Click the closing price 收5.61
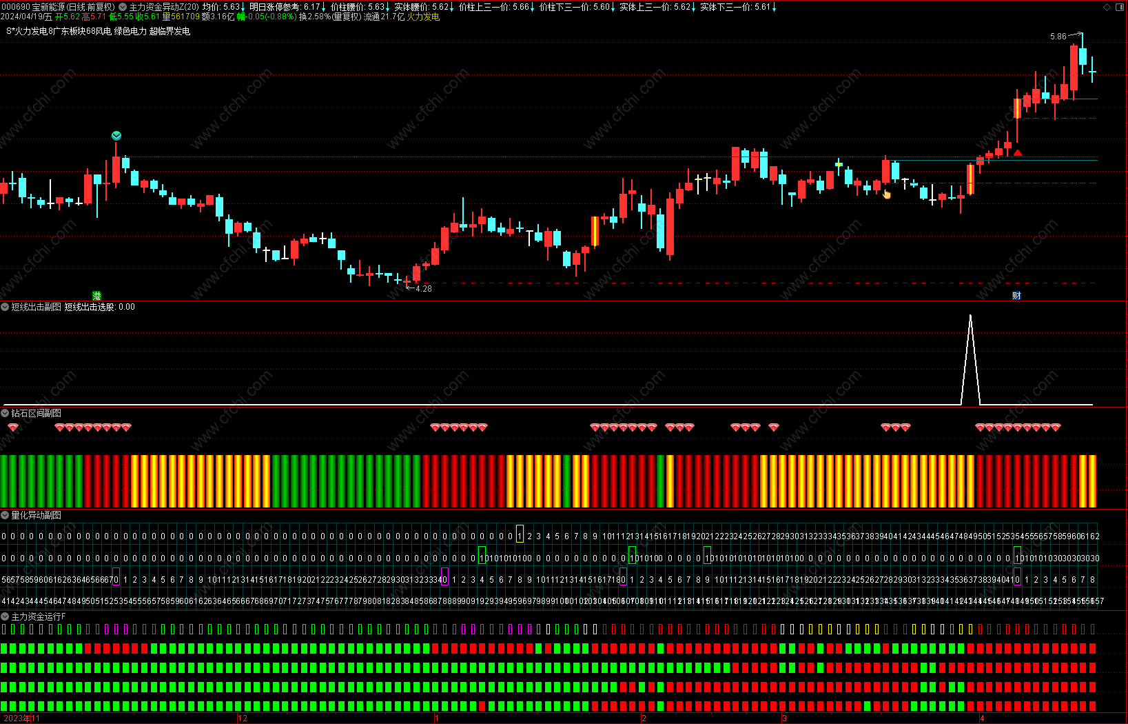The height and width of the screenshot is (724, 1128). [147, 17]
